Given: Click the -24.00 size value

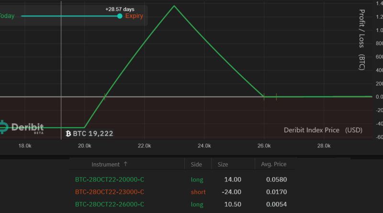Looking at the screenshot, I should pos(231,192).
